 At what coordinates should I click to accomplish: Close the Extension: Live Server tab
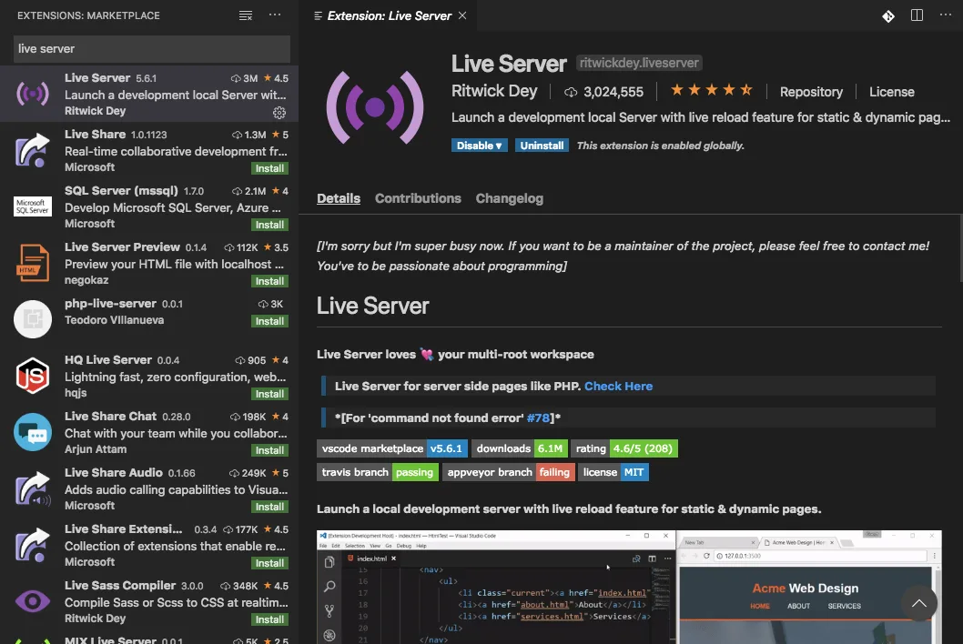click(462, 15)
